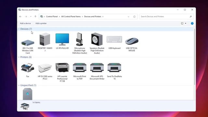This screenshot has width=208, height=117.
Task: Maximize the Devices and Printers window
Action: pos(185,10)
